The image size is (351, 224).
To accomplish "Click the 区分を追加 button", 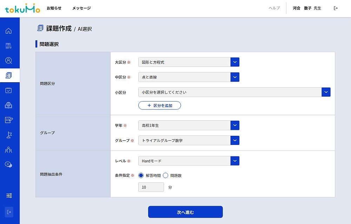I will coord(159,105).
